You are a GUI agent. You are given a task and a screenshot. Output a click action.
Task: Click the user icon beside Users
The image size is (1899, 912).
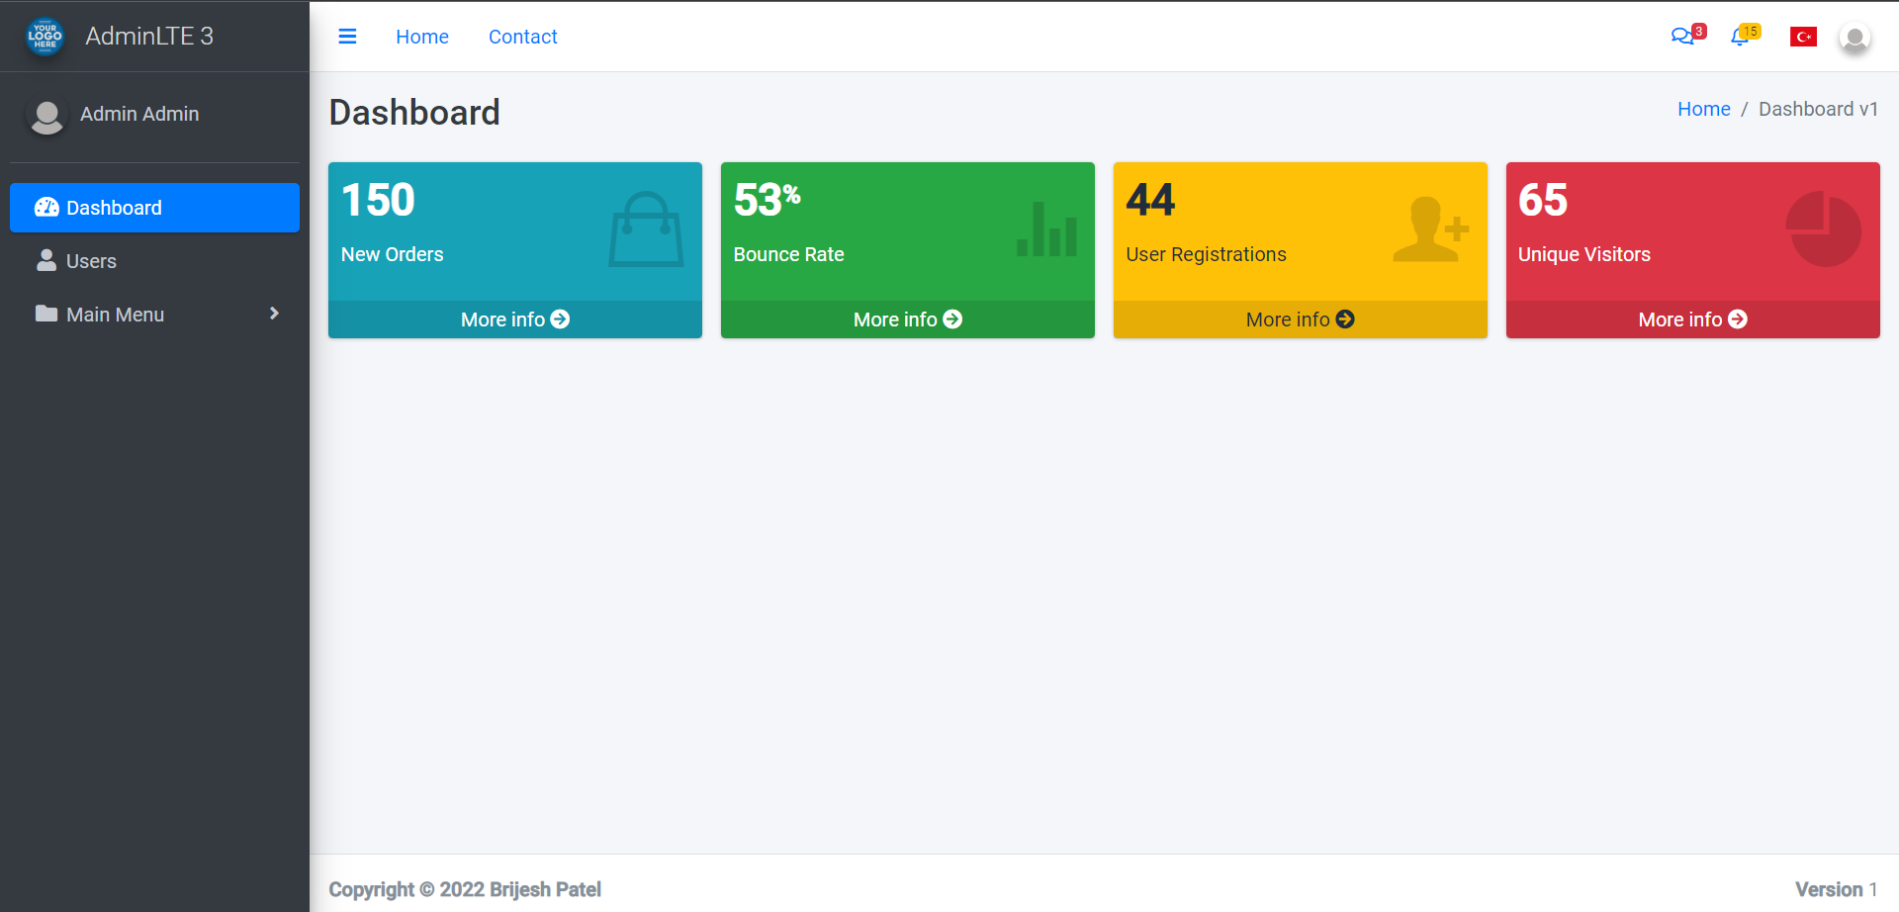point(46,261)
